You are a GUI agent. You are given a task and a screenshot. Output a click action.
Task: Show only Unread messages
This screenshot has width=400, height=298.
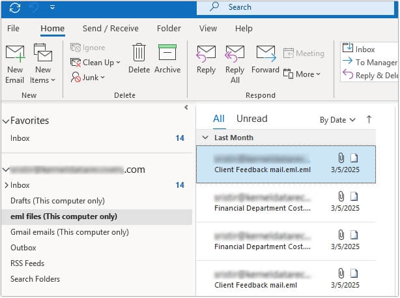pyautogui.click(x=251, y=119)
